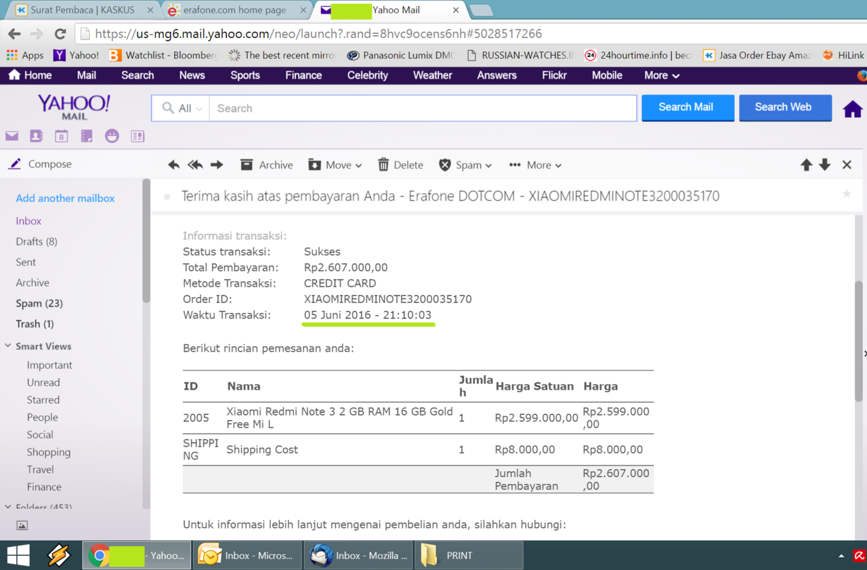Screen dimensions: 867x570
Task: Open the Move dropdown menu
Action: pos(335,165)
